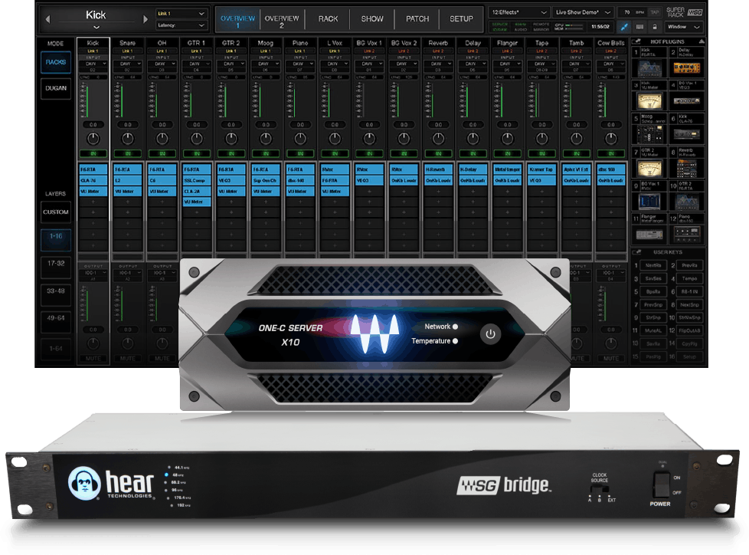Open the Link 1 dropdown in the top bar
Image resolution: width=749 pixels, height=555 pixels.
(x=181, y=14)
